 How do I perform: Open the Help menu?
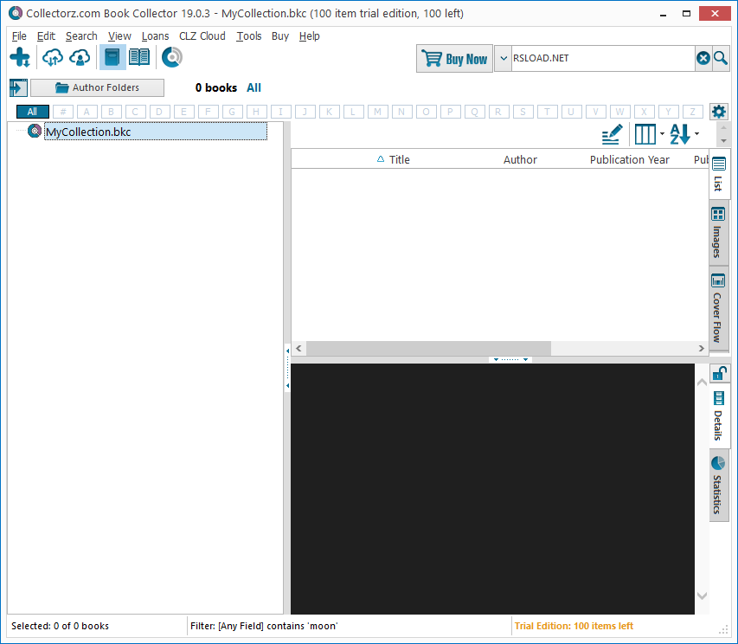(x=309, y=35)
